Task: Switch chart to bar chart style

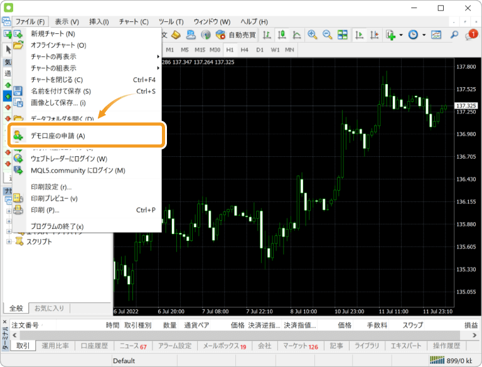Action: tap(267, 35)
